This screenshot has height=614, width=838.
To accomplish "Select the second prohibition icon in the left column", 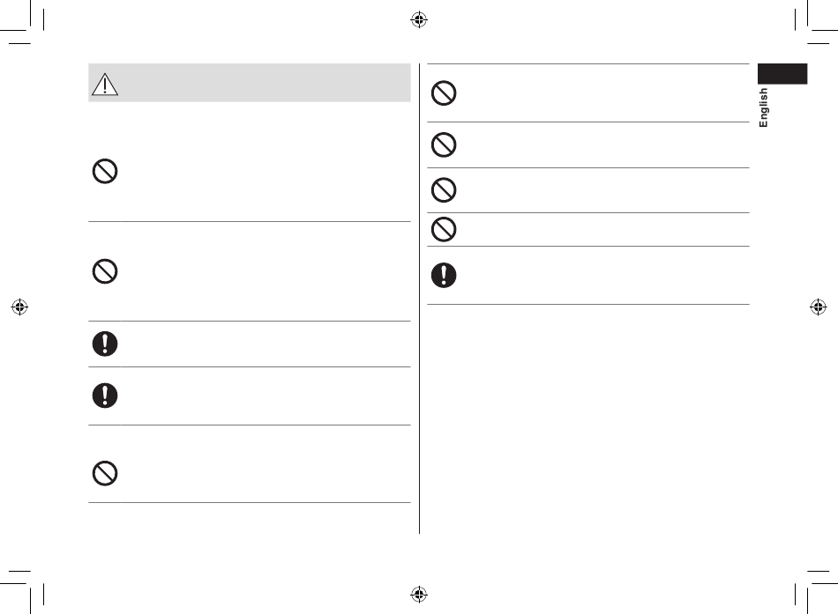I will pos(105,271).
